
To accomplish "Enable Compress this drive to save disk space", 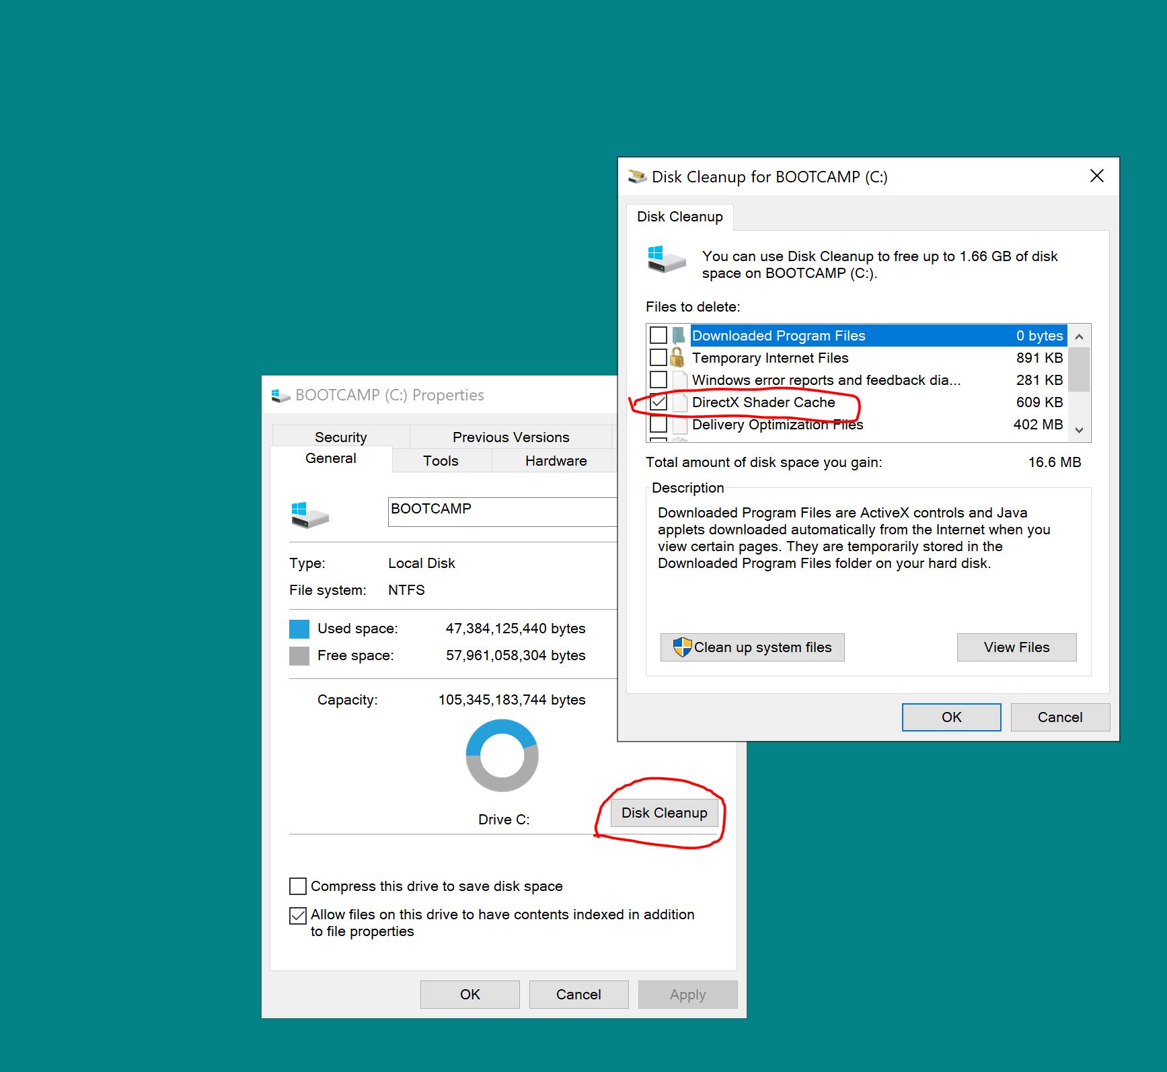I will (x=297, y=886).
